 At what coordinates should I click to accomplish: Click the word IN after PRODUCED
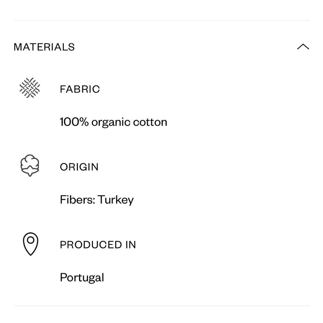(130, 245)
